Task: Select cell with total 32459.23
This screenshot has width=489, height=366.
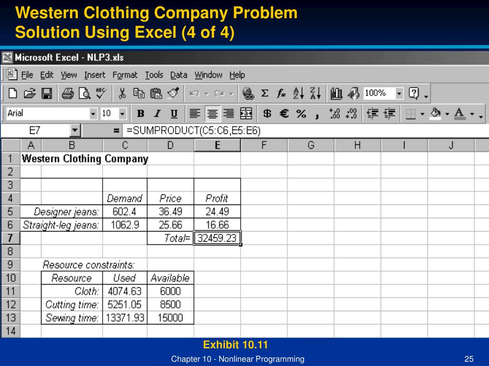Action: pyautogui.click(x=217, y=238)
